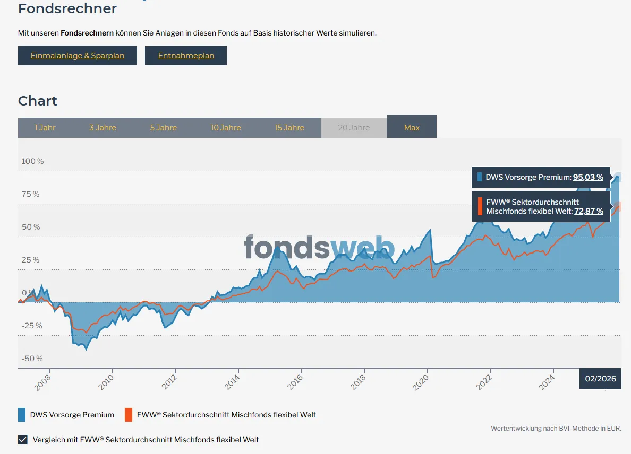
Task: Click the blue DWS Vorsorge Premium legend swatch
Action: tap(22, 415)
